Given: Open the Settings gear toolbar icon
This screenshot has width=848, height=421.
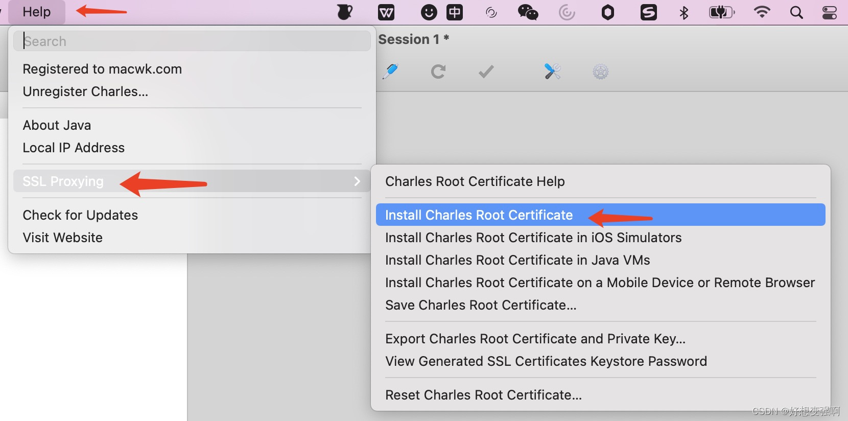Looking at the screenshot, I should click(x=601, y=72).
